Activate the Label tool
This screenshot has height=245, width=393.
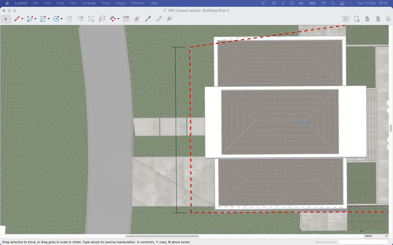[x=102, y=19]
